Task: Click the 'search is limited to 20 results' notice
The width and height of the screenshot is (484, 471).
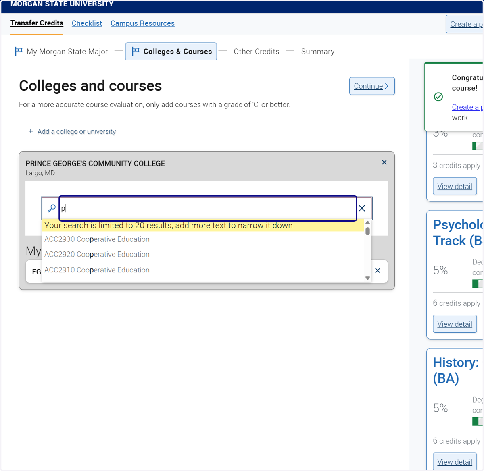Action: [x=203, y=226]
